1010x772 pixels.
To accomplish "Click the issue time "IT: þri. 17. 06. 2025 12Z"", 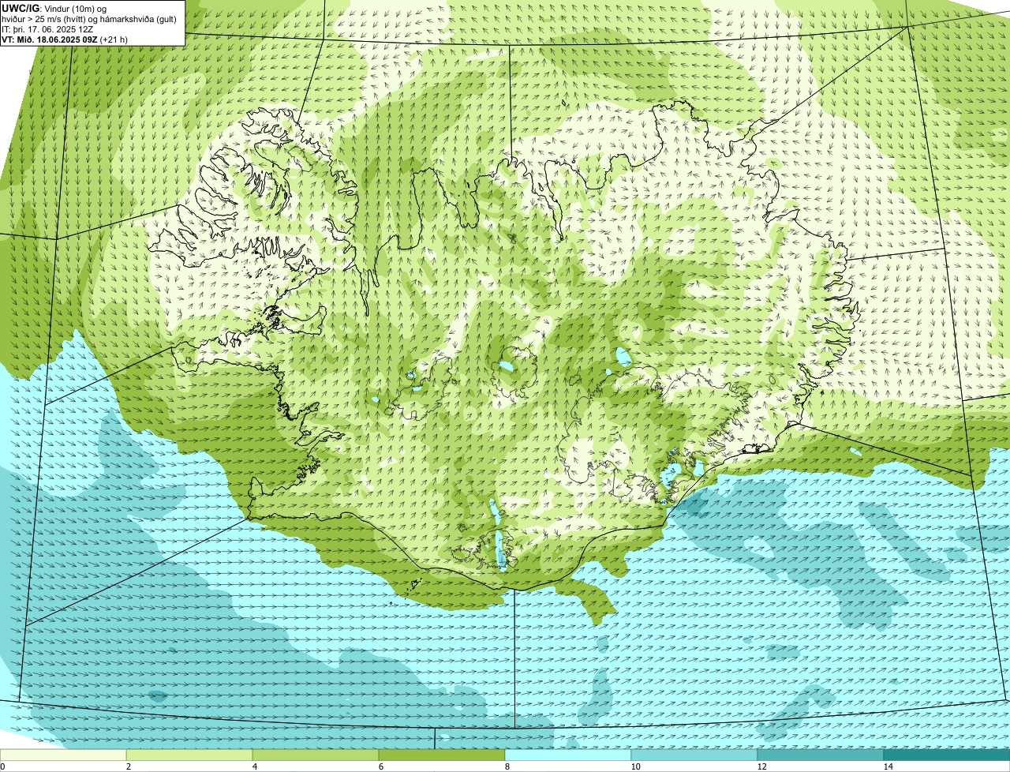I will click(x=47, y=28).
